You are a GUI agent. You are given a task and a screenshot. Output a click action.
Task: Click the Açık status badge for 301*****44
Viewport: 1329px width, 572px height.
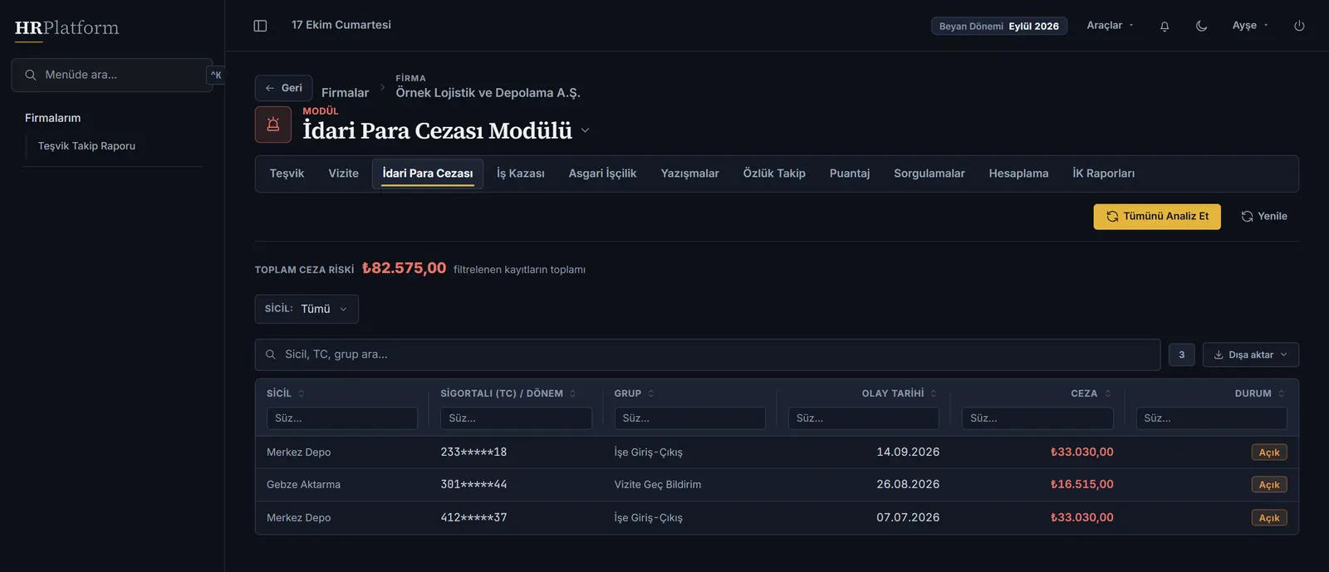[1269, 485]
